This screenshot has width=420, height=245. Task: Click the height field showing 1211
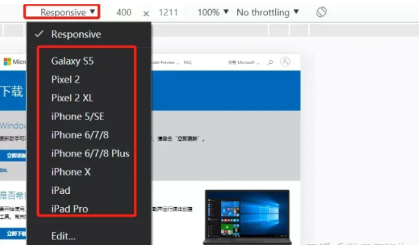coord(168,12)
